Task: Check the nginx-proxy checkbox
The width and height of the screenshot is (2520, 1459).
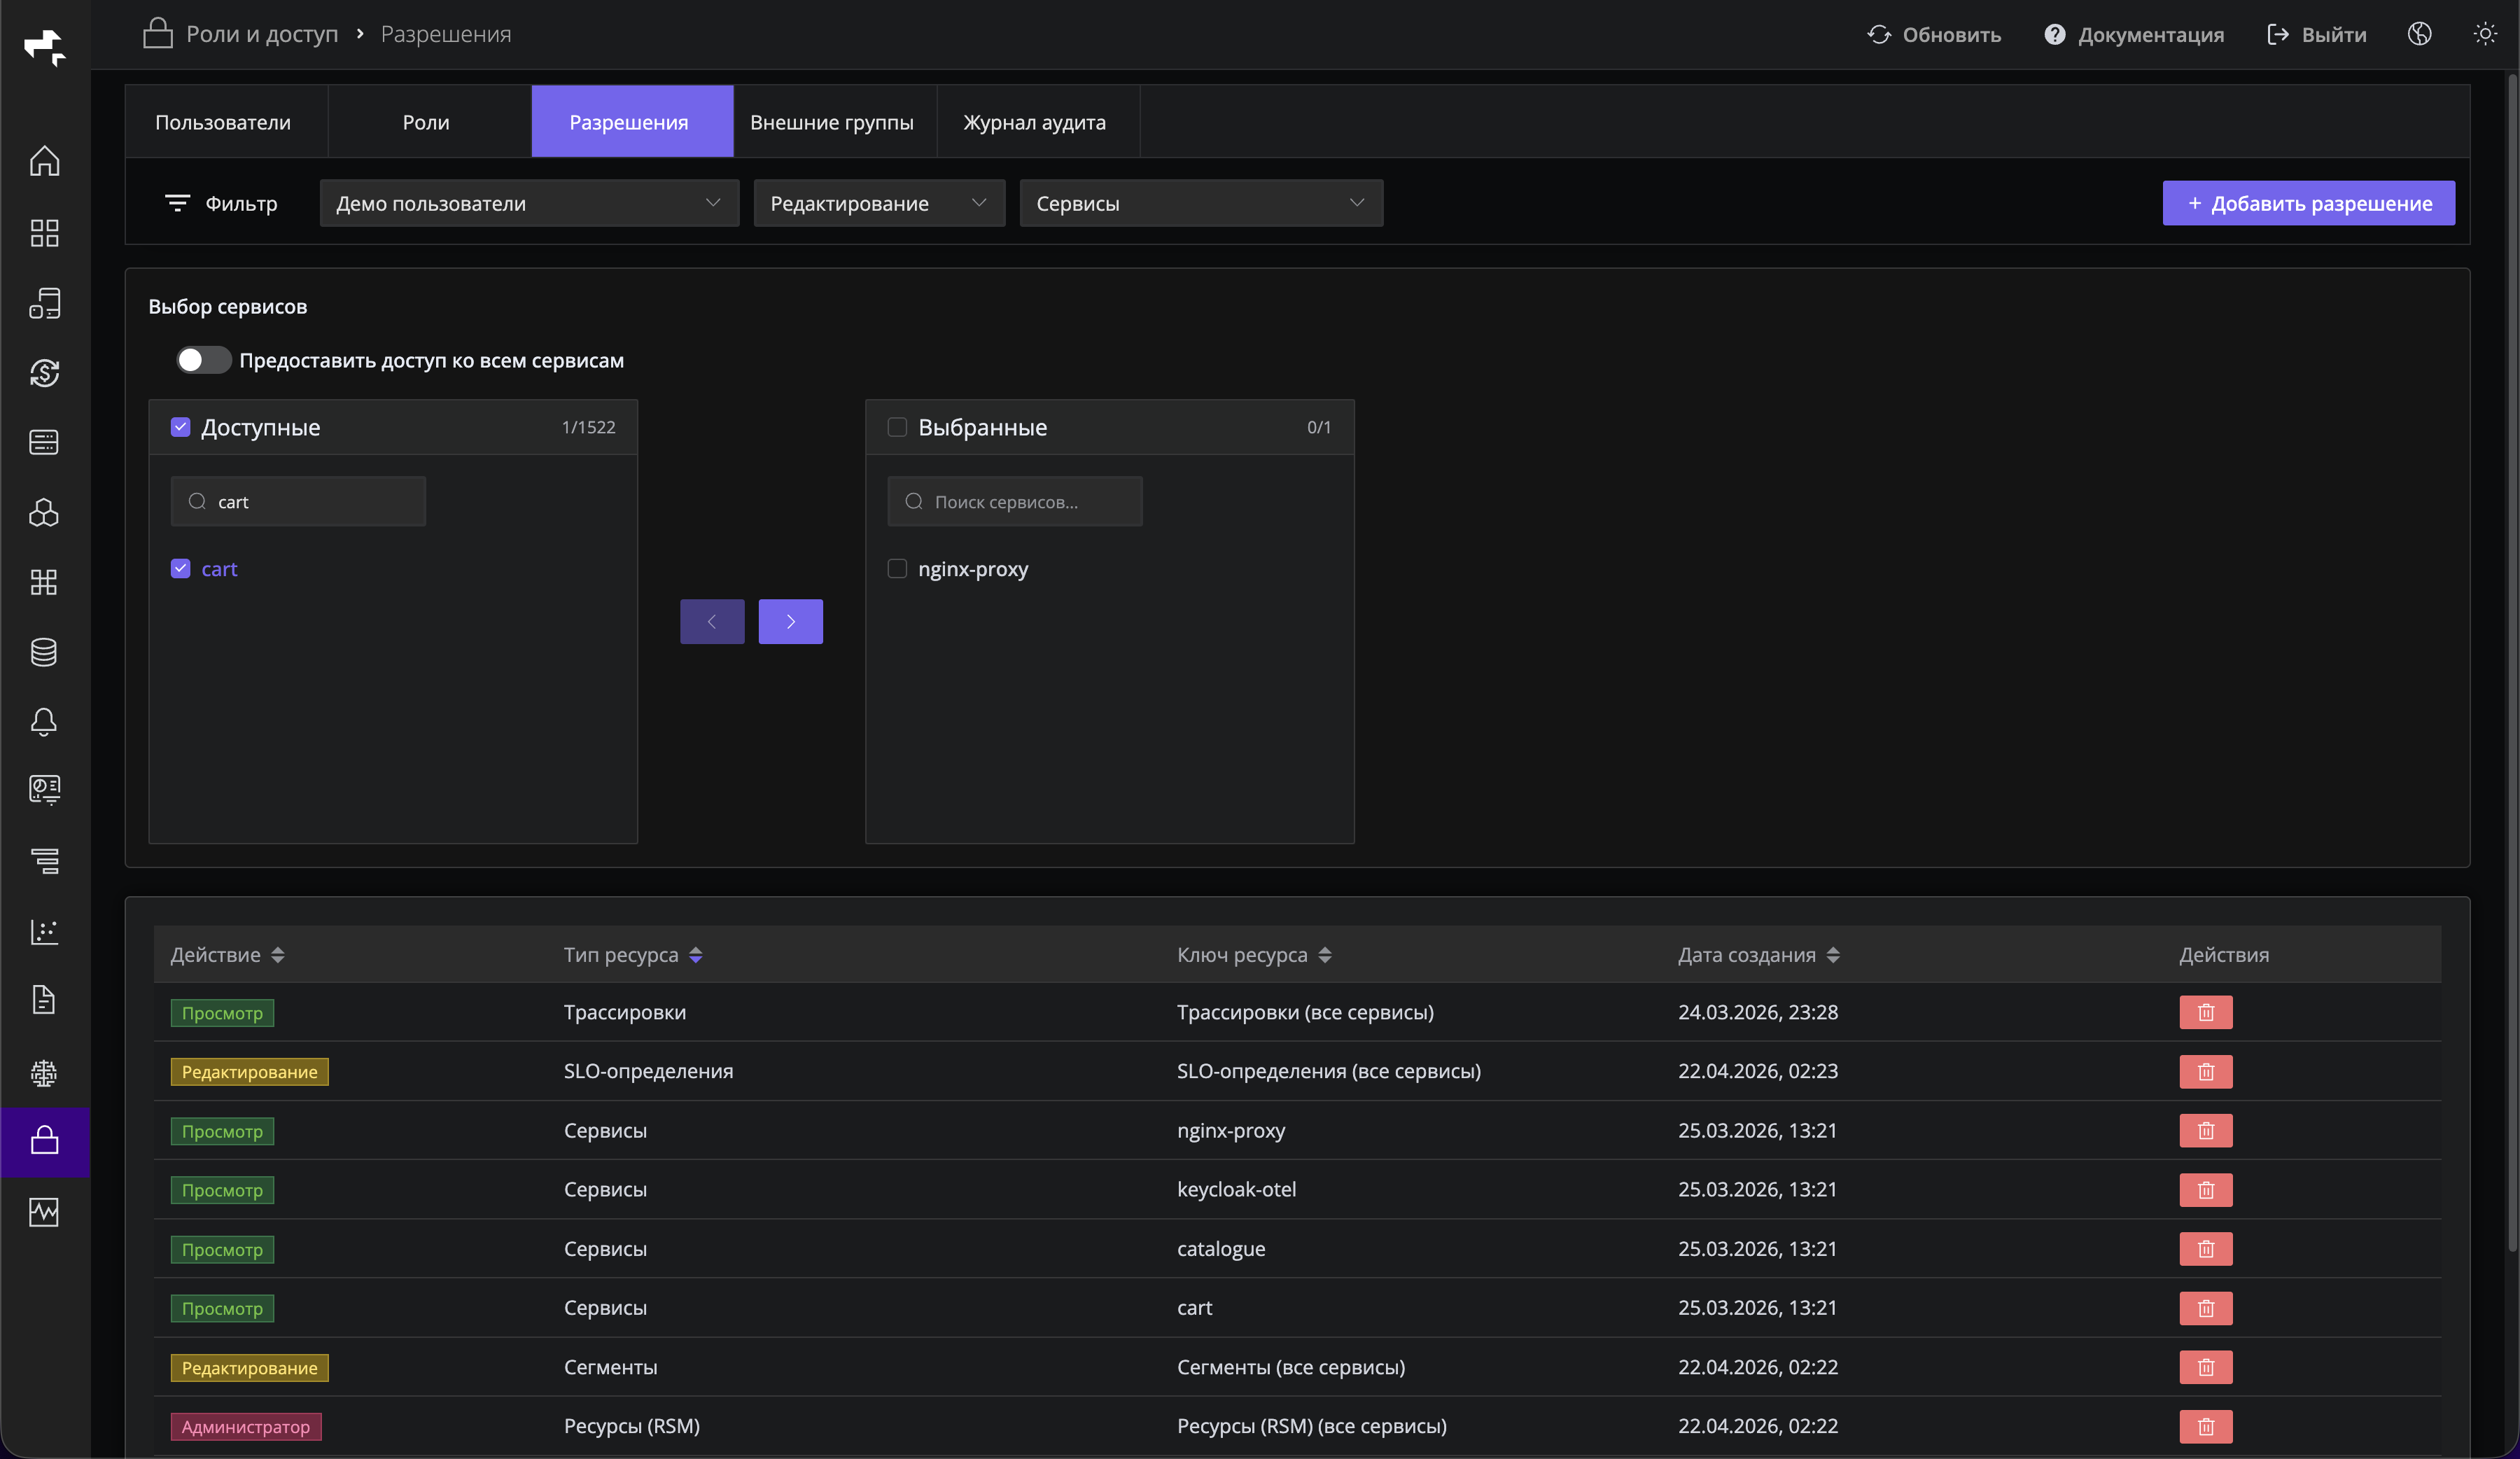Action: click(x=897, y=569)
